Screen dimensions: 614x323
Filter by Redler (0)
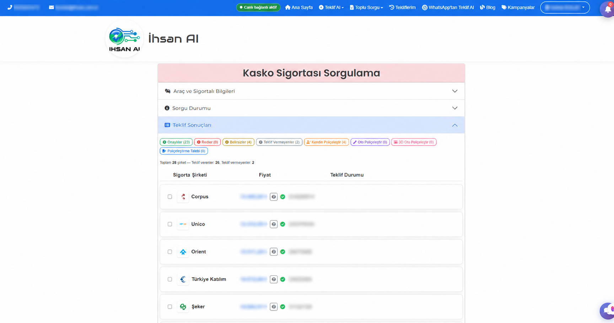(x=208, y=142)
